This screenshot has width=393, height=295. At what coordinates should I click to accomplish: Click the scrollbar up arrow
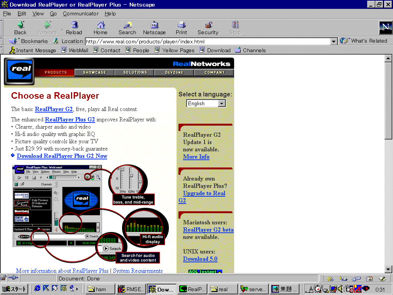(x=388, y=58)
